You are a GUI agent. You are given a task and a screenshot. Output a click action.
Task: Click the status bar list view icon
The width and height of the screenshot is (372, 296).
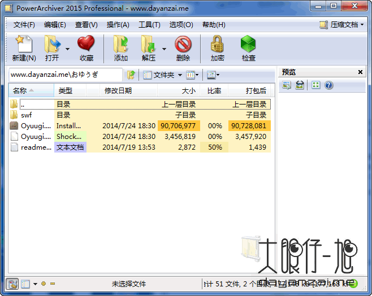click(x=25, y=284)
